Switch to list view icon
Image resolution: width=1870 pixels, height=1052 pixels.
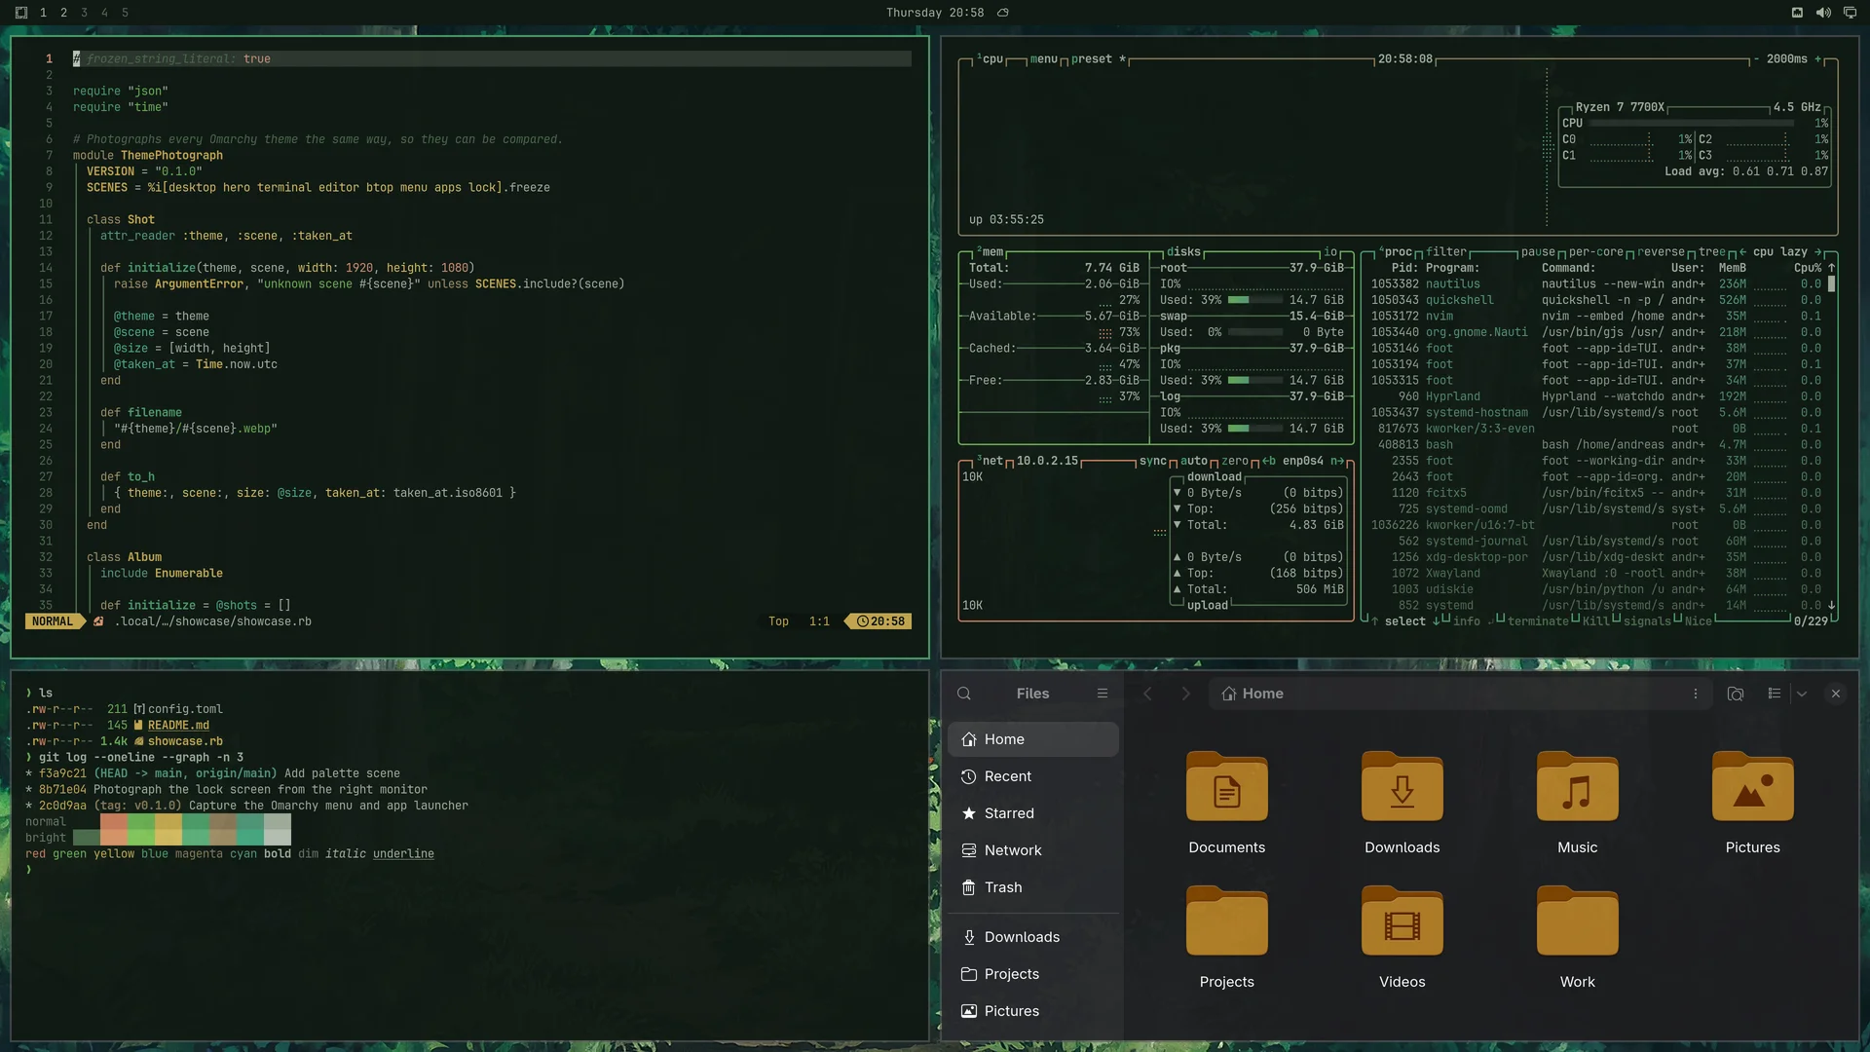[1775, 694]
